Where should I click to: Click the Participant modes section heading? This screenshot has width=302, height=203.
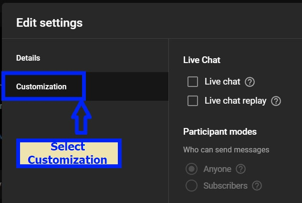click(220, 132)
